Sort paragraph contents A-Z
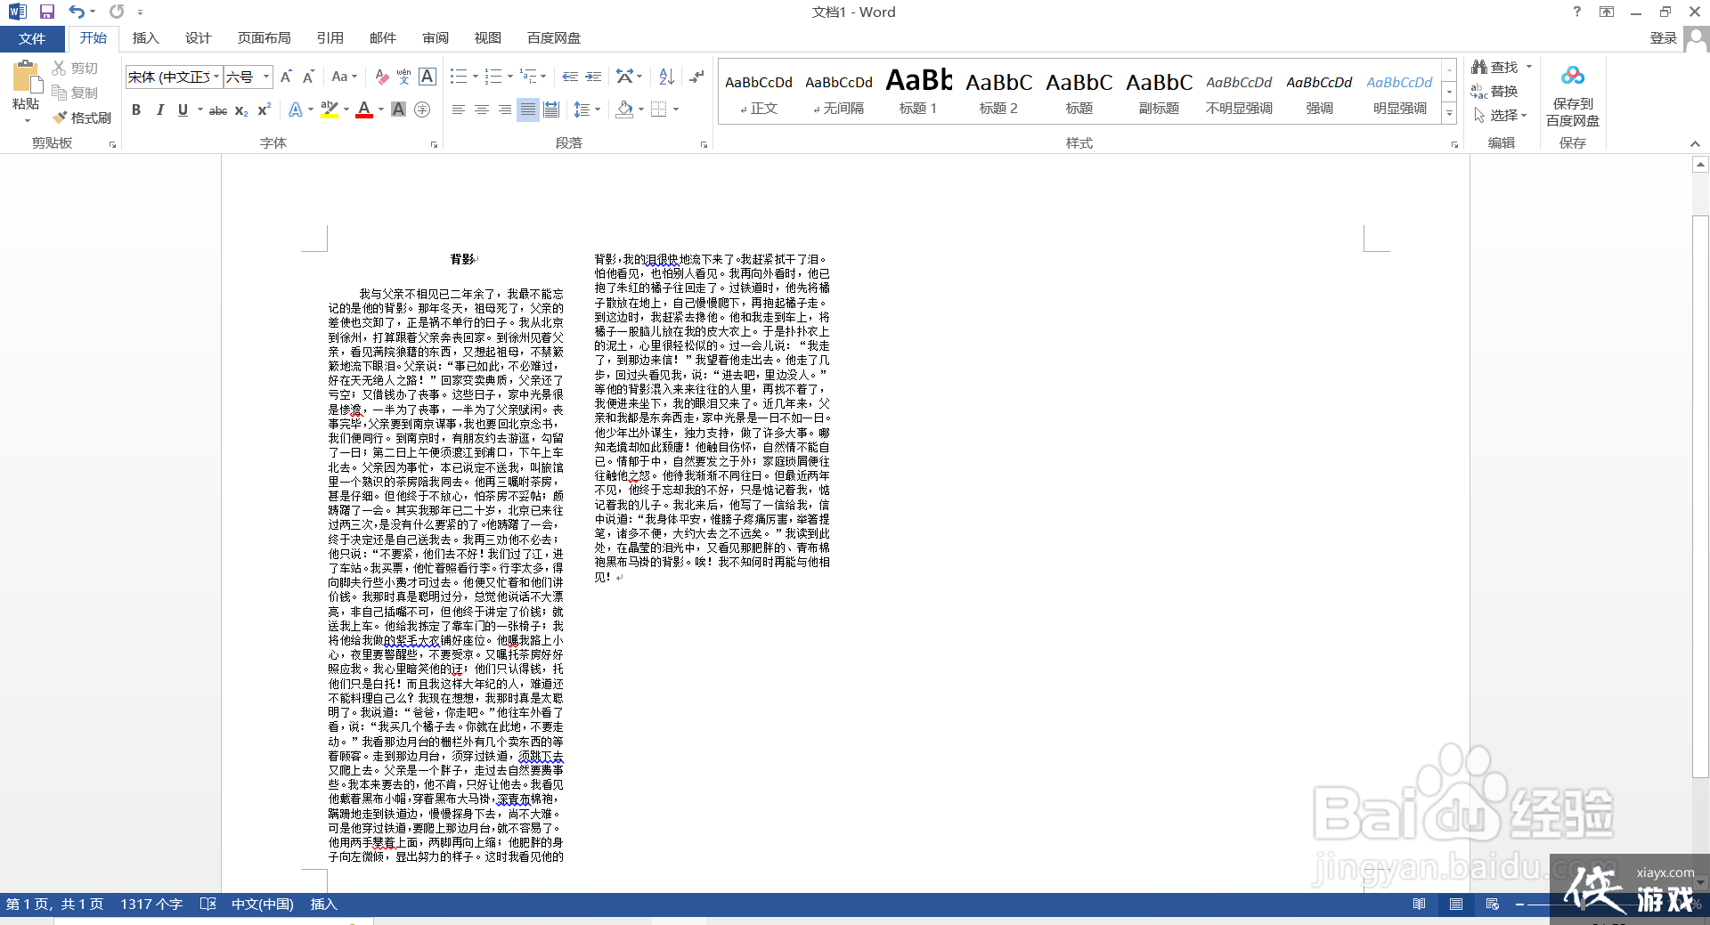 [667, 77]
